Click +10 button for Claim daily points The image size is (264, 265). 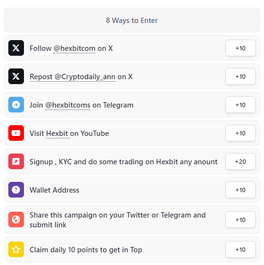pos(241,250)
